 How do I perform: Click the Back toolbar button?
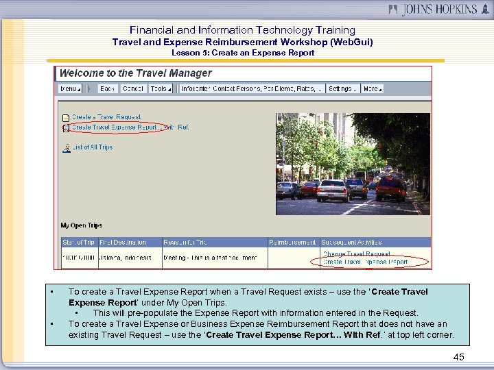point(108,89)
